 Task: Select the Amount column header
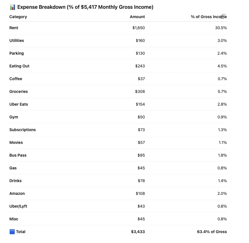click(137, 17)
